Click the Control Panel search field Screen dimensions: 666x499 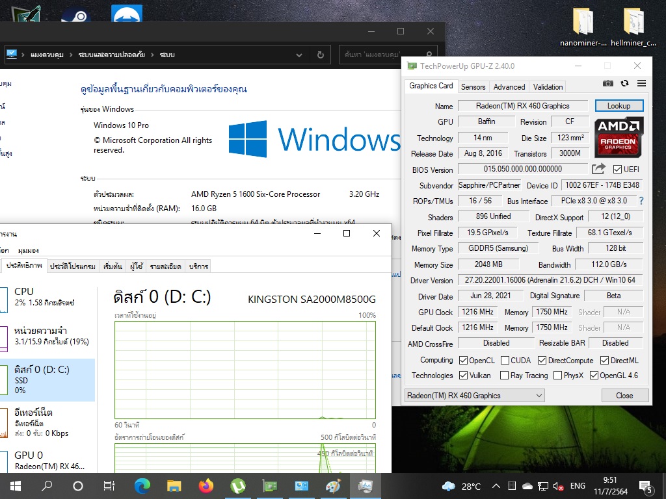(388, 55)
